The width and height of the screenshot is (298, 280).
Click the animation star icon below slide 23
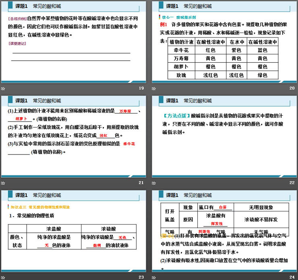click(3, 277)
